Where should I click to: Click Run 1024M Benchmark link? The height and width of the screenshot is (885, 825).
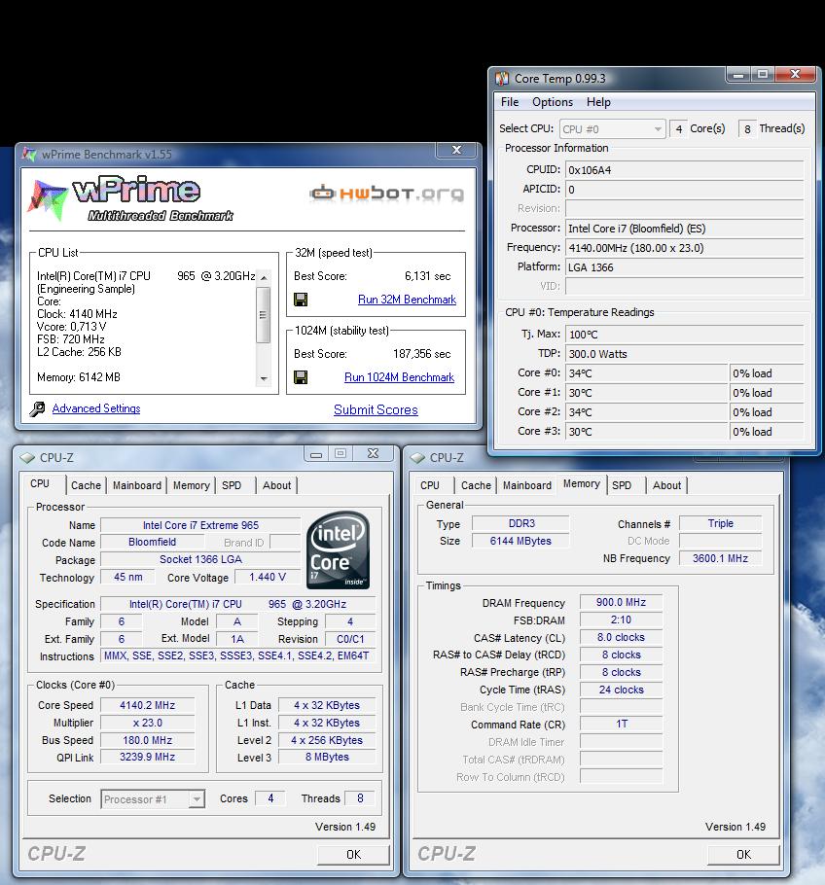(x=399, y=377)
